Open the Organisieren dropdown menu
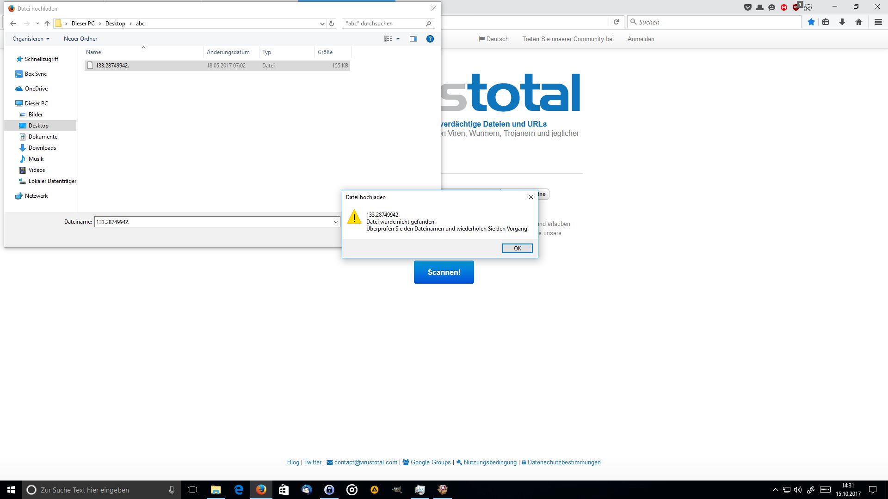 (x=31, y=39)
